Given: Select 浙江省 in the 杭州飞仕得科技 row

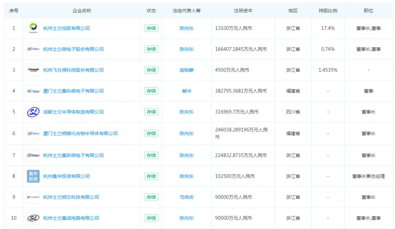Looking at the screenshot, I should (x=293, y=70).
